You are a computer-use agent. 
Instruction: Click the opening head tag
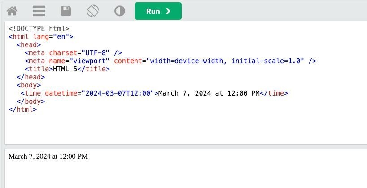tap(29, 45)
